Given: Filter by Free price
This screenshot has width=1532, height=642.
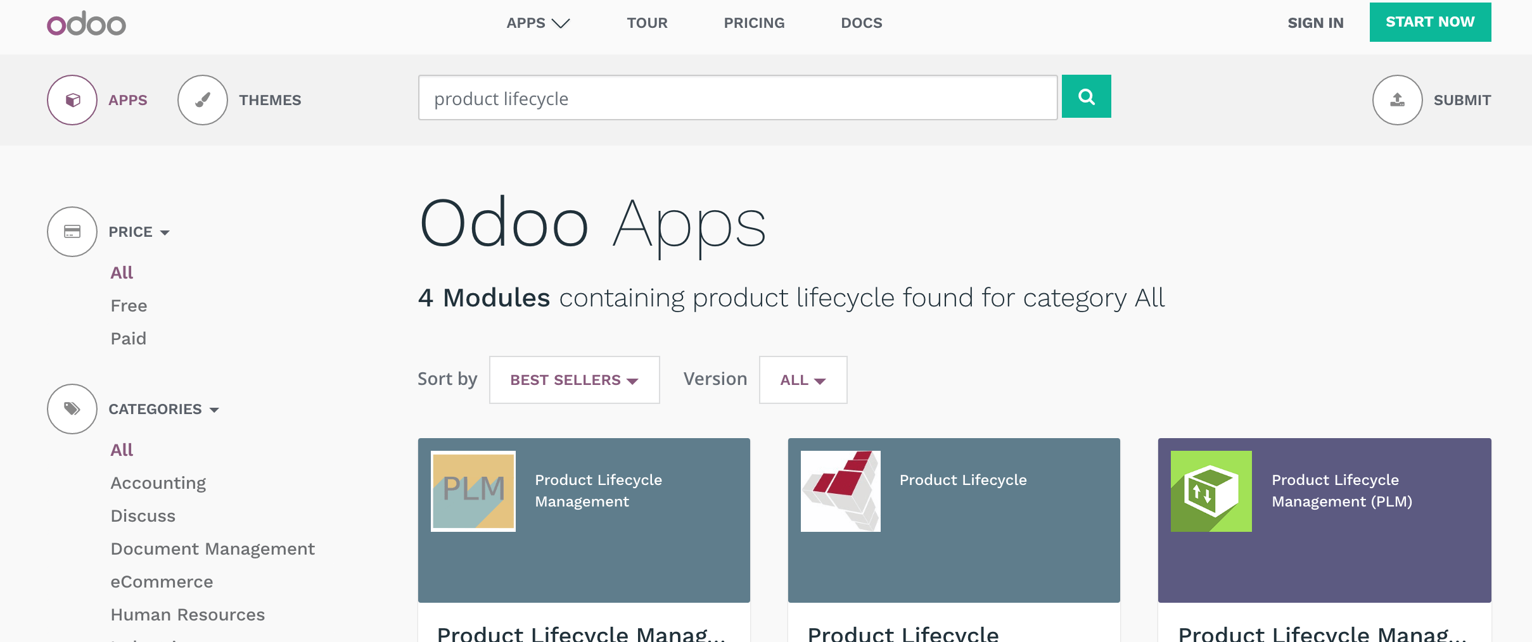Looking at the screenshot, I should pos(129,306).
